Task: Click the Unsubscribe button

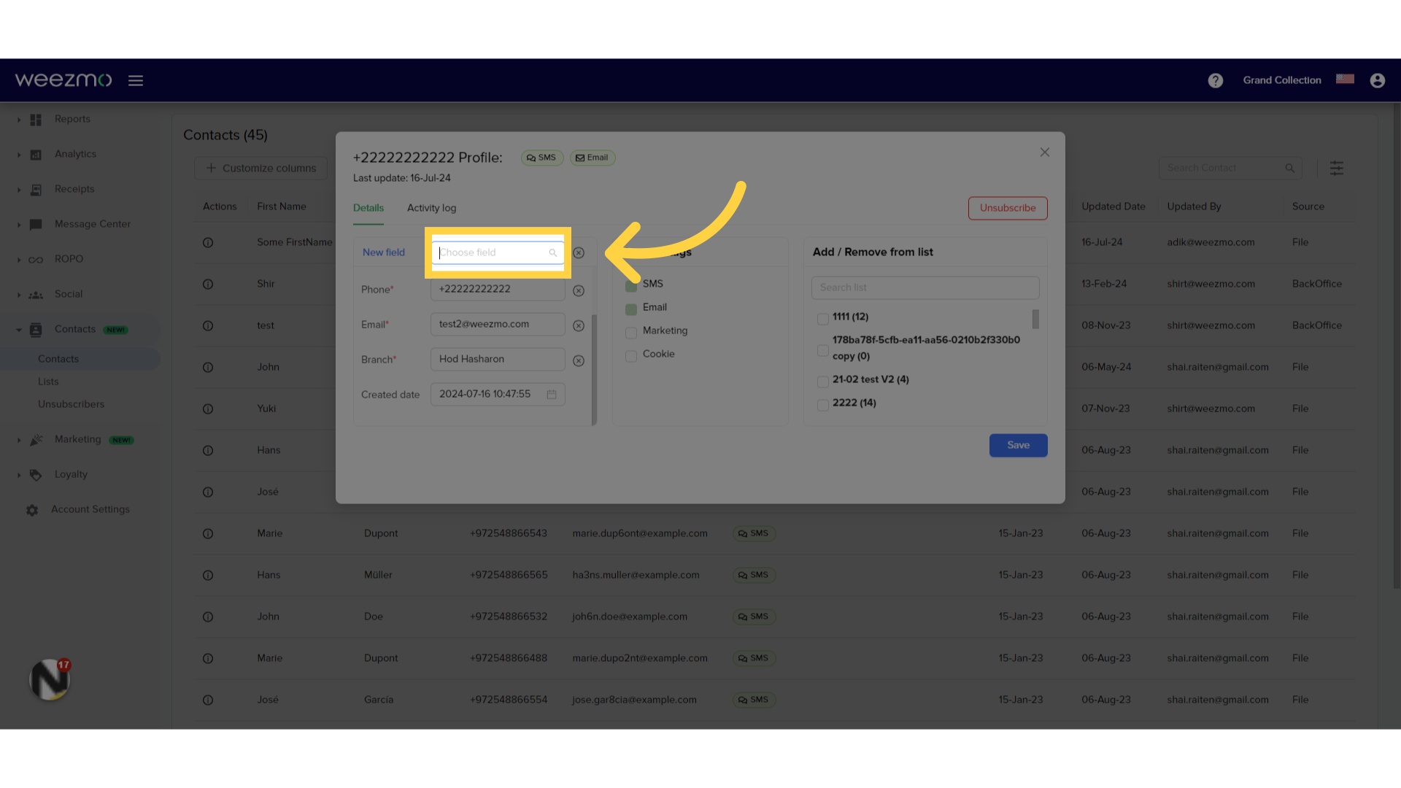Action: coord(1008,208)
